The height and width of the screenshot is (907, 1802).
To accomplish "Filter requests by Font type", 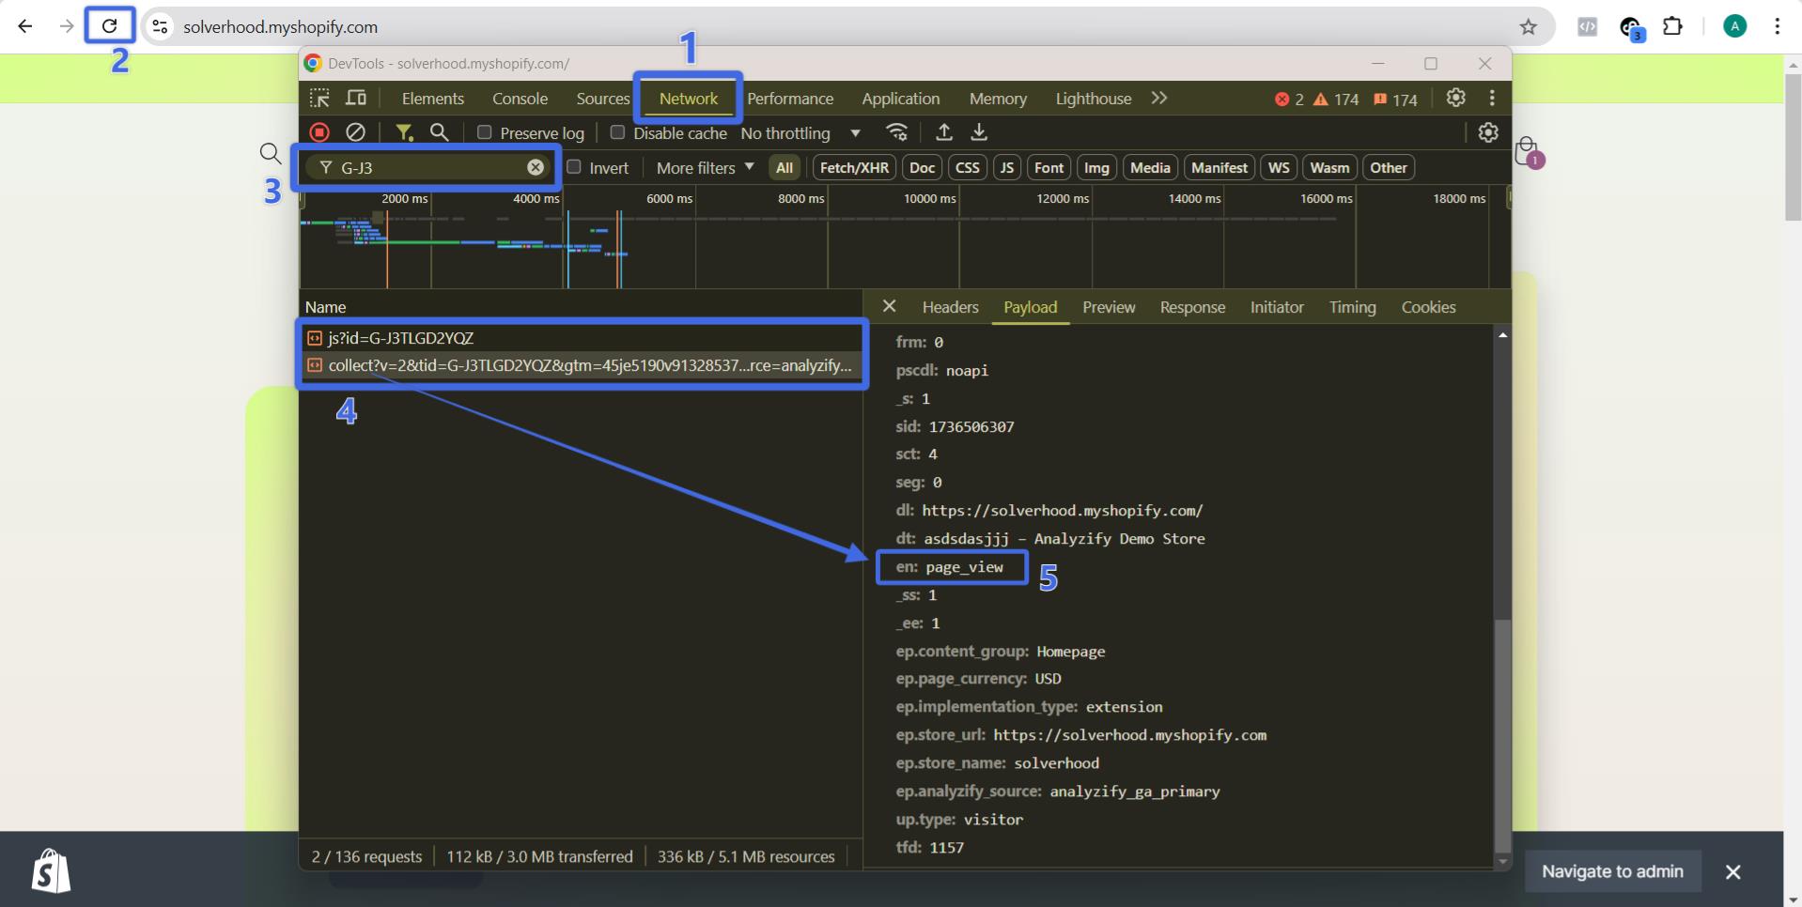I will point(1049,167).
